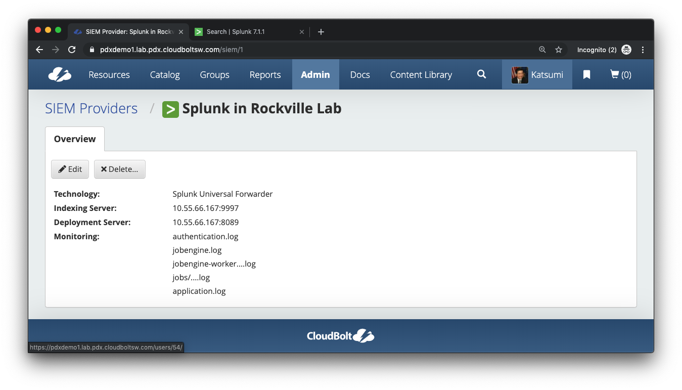The height and width of the screenshot is (390, 682).
Task: Open Chrome three-dot menu
Action: pyautogui.click(x=643, y=50)
